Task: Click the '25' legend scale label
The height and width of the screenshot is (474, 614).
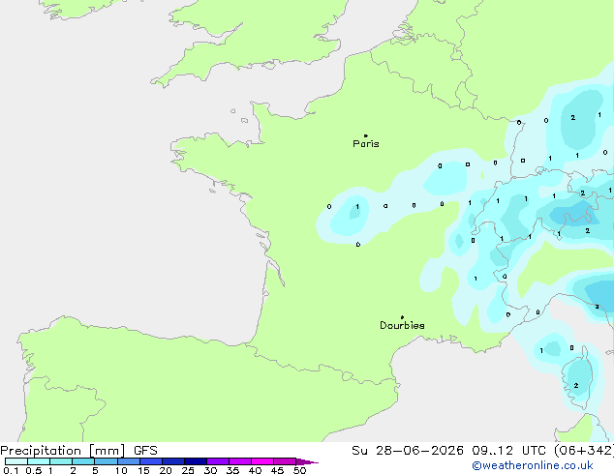Action: click(188, 470)
